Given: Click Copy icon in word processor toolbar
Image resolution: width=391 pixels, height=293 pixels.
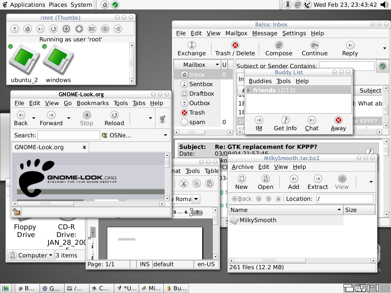Looking at the screenshot, I should click(x=197, y=183).
